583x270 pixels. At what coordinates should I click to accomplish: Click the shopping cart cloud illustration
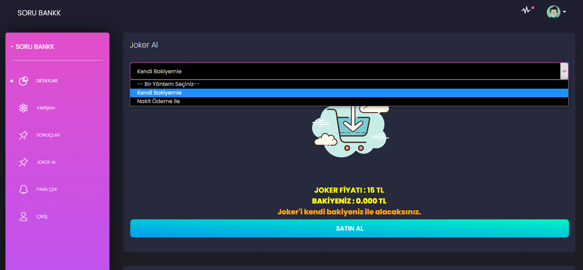click(351, 131)
